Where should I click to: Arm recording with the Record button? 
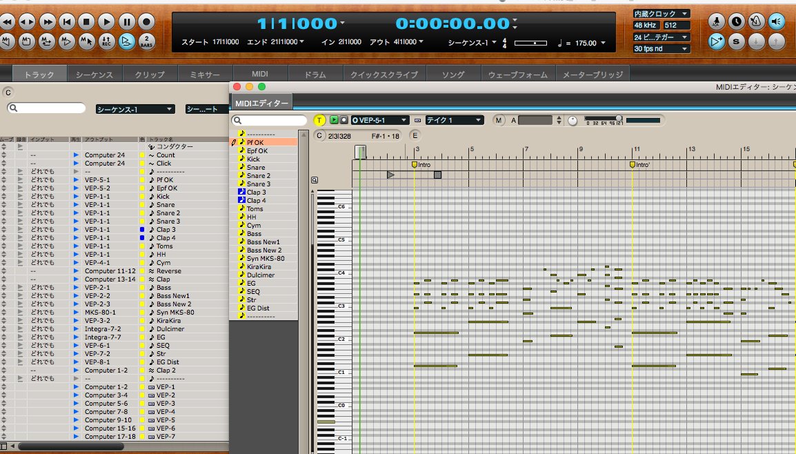pos(146,22)
